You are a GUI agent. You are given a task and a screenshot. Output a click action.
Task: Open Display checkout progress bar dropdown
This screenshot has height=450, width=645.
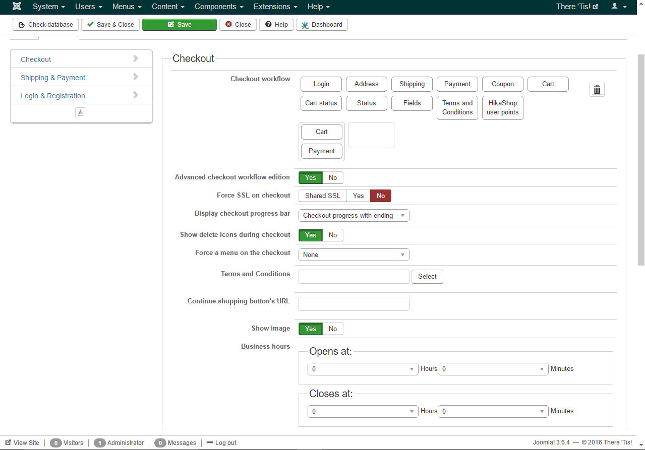[354, 215]
